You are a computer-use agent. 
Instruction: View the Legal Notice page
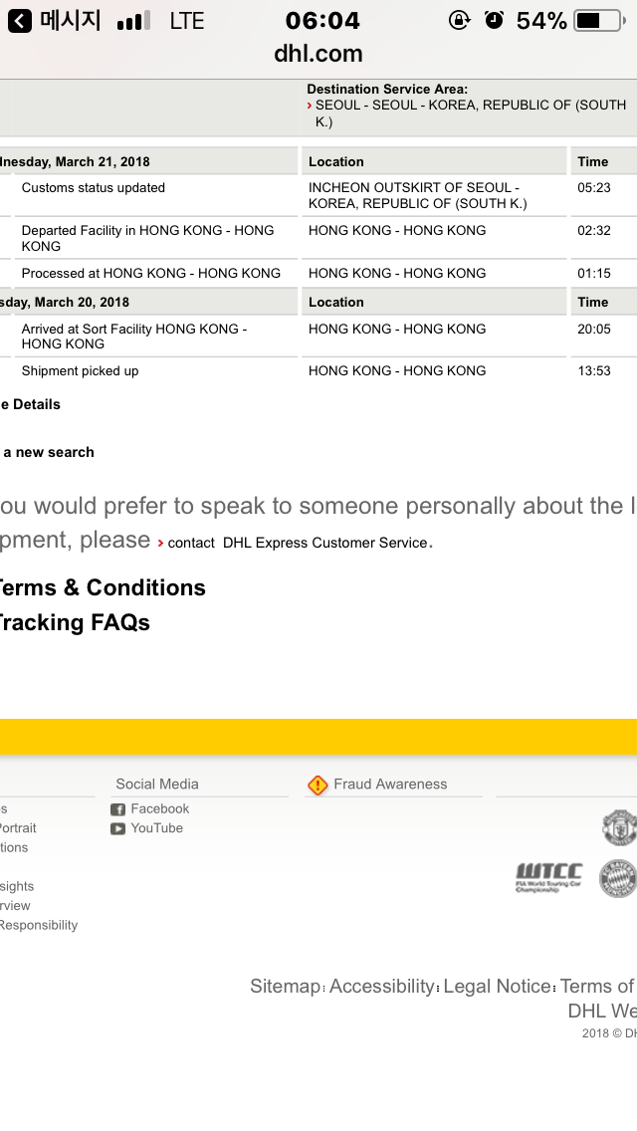(497, 986)
